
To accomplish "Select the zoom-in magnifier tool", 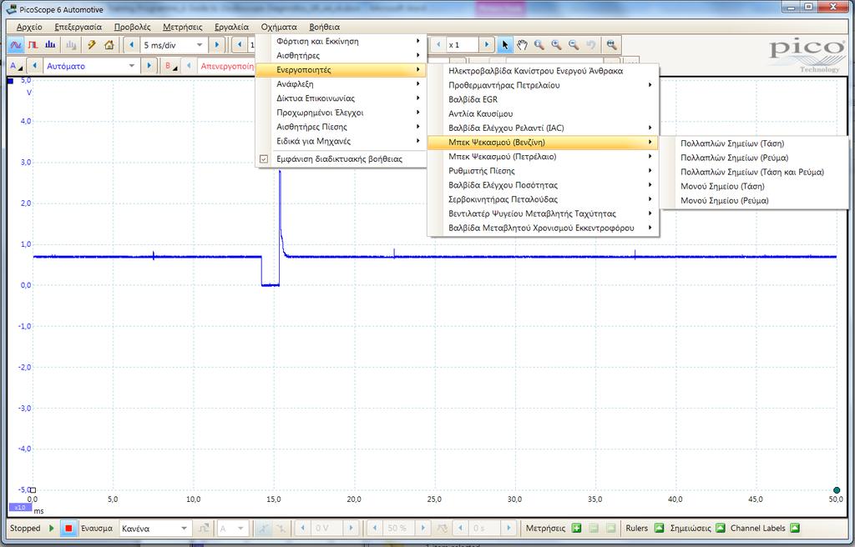I will 557,45.
